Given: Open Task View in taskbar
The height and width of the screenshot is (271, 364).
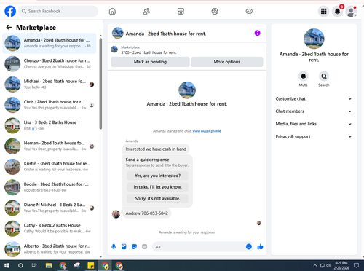Looking at the screenshot, I should [34, 265].
